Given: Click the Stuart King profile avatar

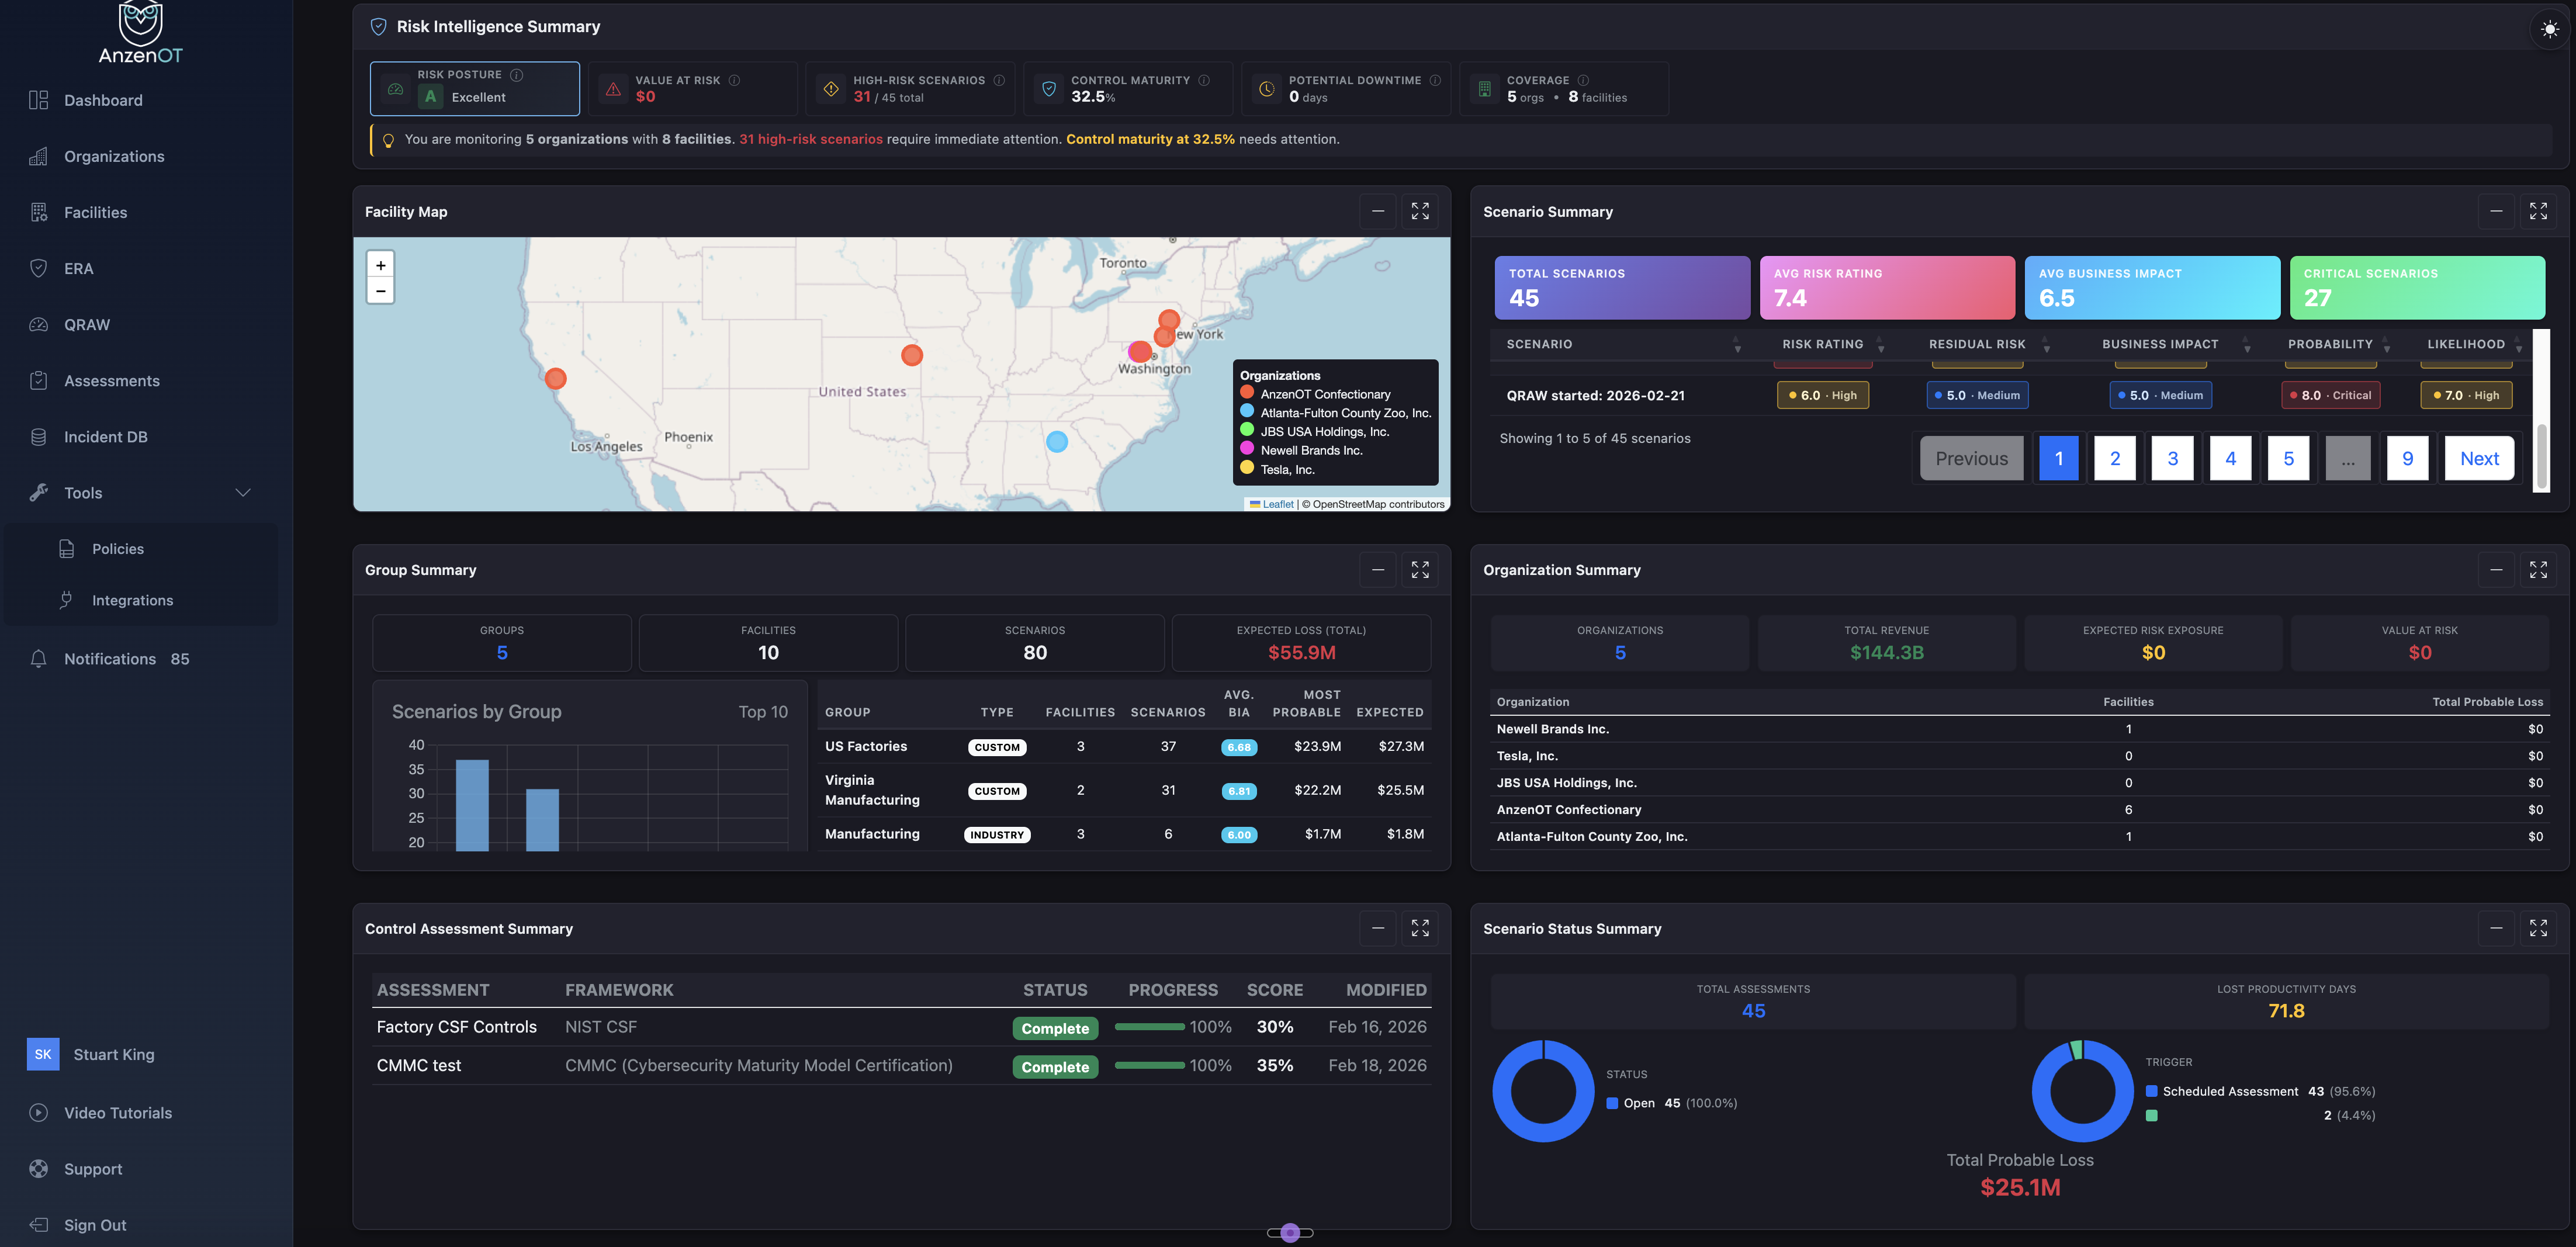Looking at the screenshot, I should coord(42,1054).
